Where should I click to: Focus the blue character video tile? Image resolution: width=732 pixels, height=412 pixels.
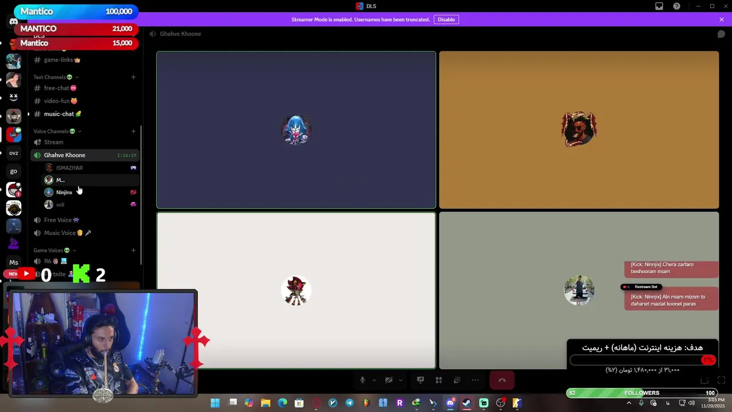tap(296, 130)
